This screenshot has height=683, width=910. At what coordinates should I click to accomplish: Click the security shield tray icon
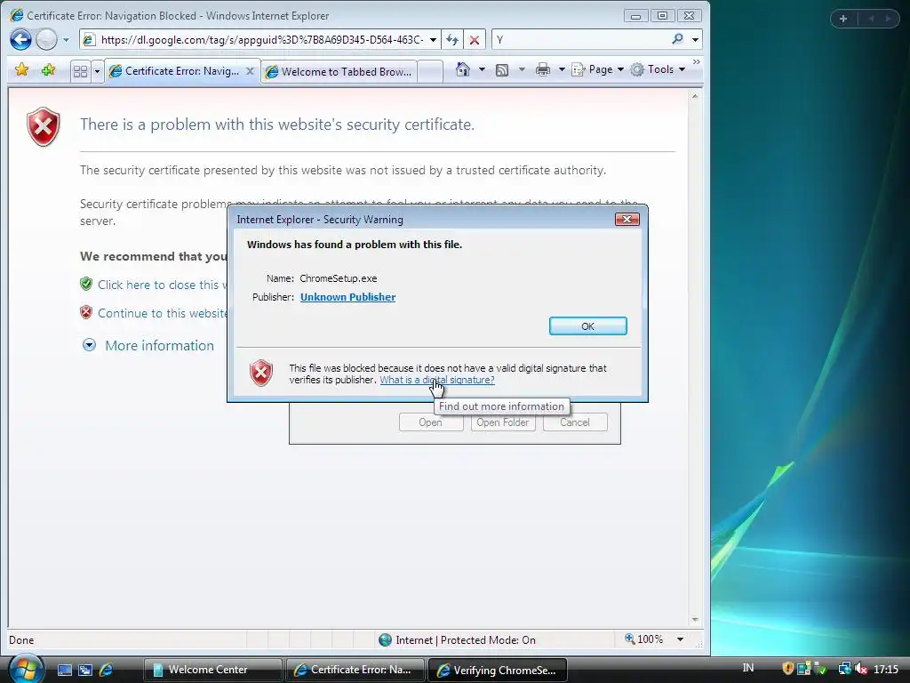point(787,669)
